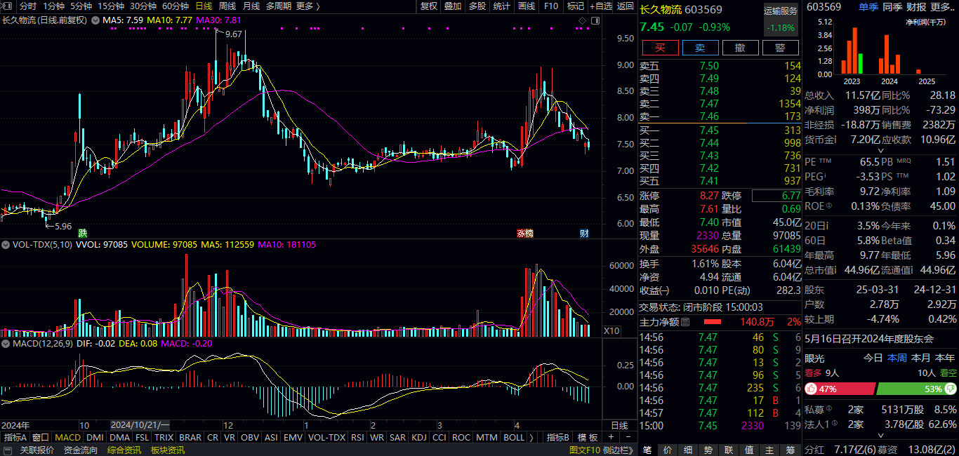
Task: Open the 主力净额 detail list icon
Action: 686,322
